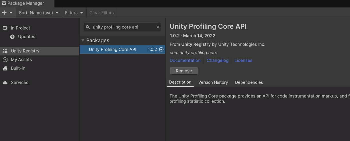Click the In Project icon in sidebar
This screenshot has height=141, width=350.
(x=5, y=28)
